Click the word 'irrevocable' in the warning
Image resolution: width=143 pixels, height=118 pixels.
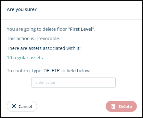click(47, 39)
